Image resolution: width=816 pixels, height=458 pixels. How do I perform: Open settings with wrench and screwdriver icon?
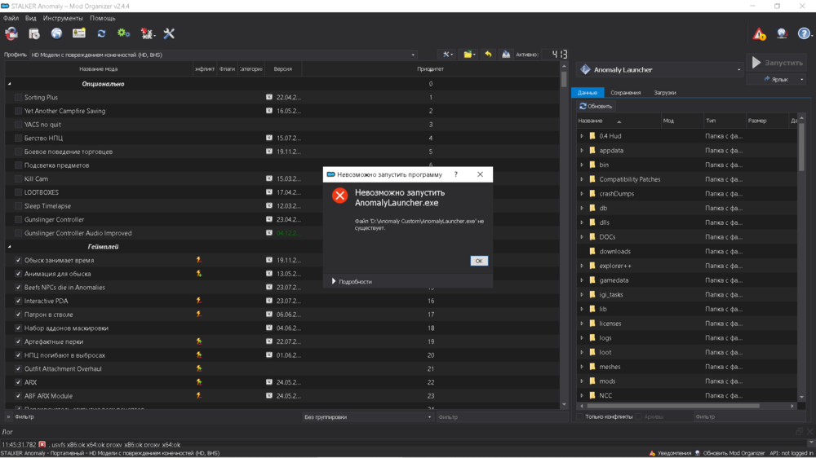pyautogui.click(x=169, y=33)
